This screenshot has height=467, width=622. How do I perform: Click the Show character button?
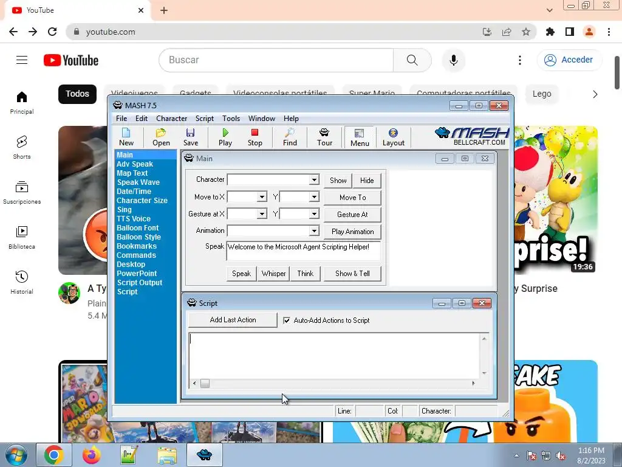pyautogui.click(x=338, y=180)
